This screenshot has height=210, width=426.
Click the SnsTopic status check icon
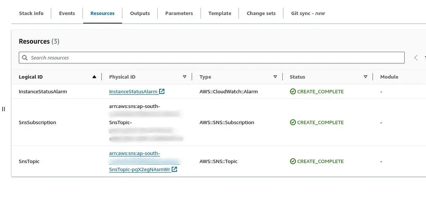click(x=293, y=161)
